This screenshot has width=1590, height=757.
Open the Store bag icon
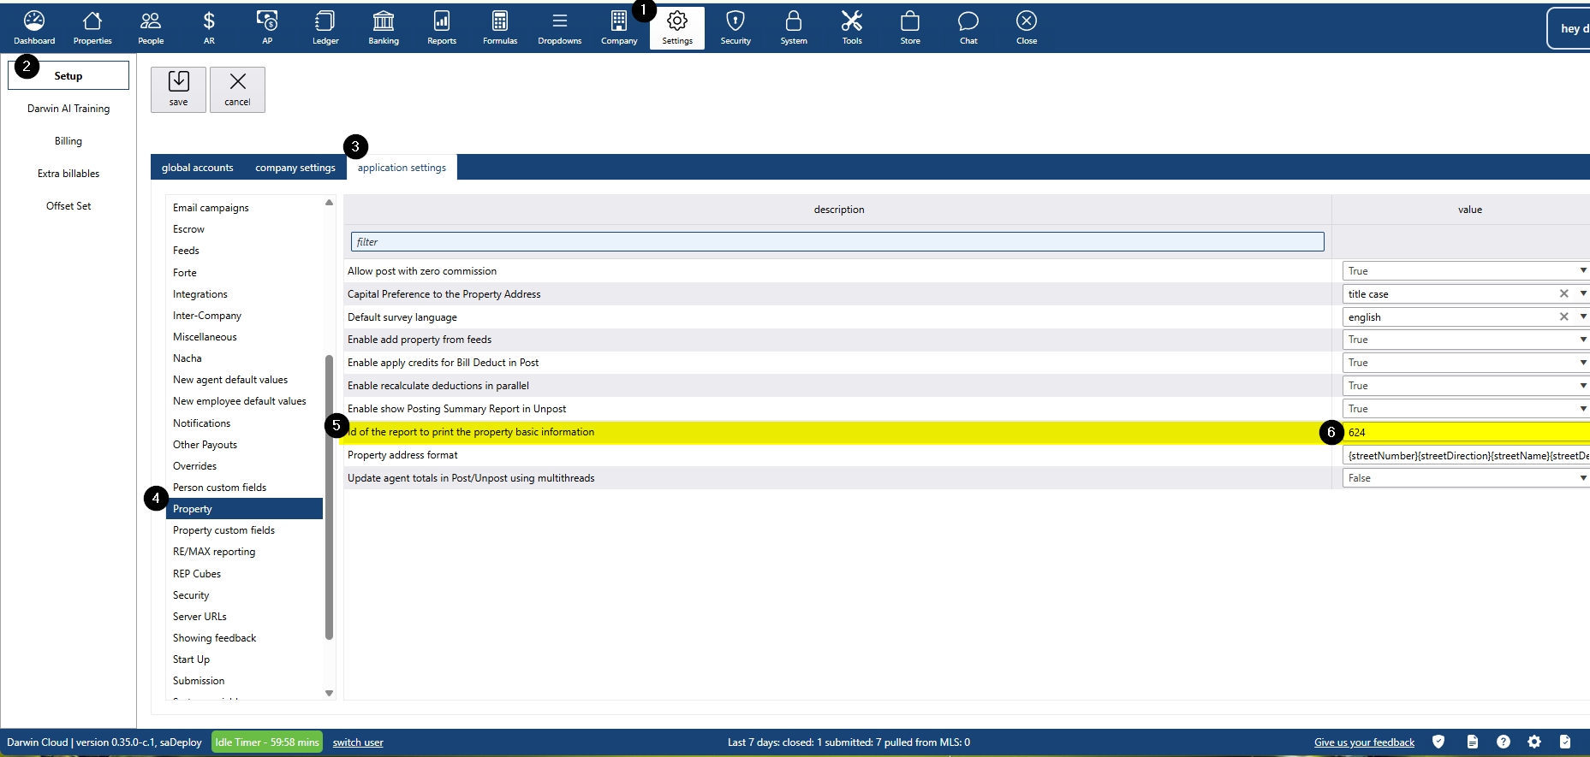(910, 27)
